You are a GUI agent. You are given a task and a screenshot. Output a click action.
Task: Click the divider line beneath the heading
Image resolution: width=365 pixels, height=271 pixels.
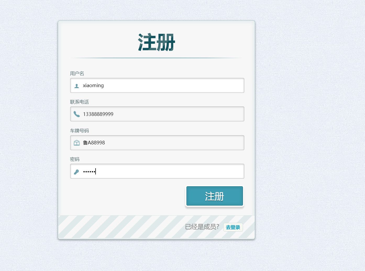click(x=157, y=58)
